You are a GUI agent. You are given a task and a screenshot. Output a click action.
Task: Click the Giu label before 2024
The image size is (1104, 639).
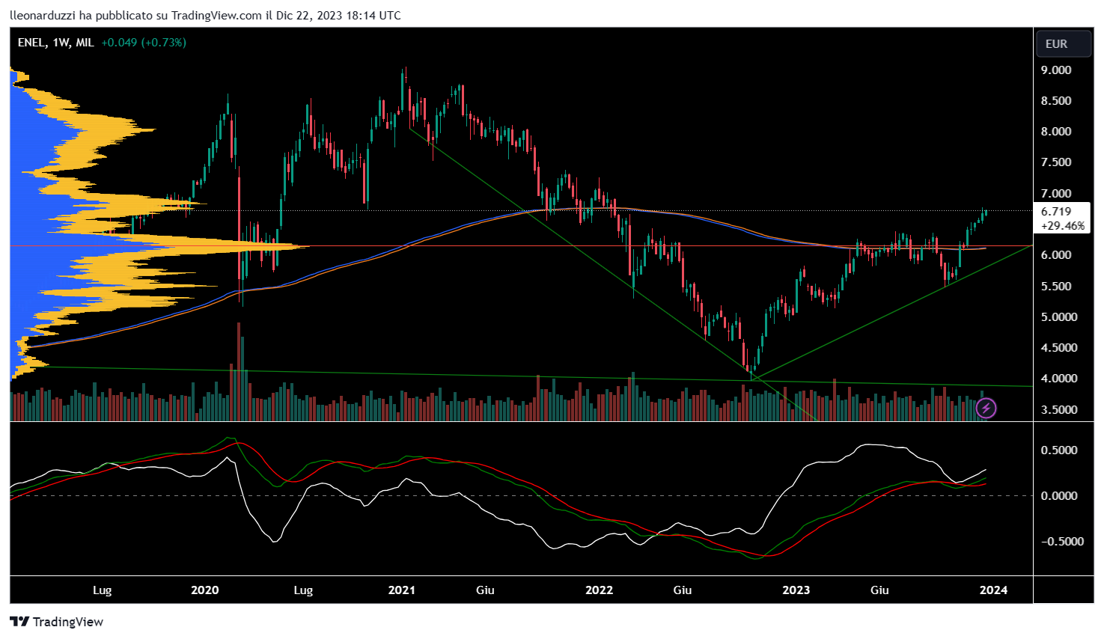pos(879,590)
